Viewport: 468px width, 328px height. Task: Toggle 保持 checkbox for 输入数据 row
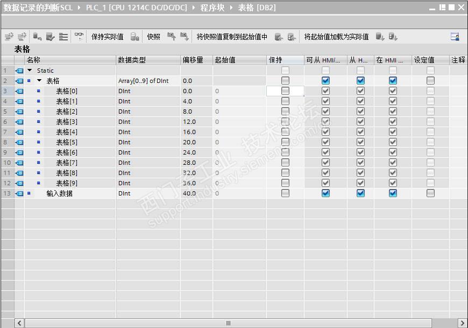(285, 193)
